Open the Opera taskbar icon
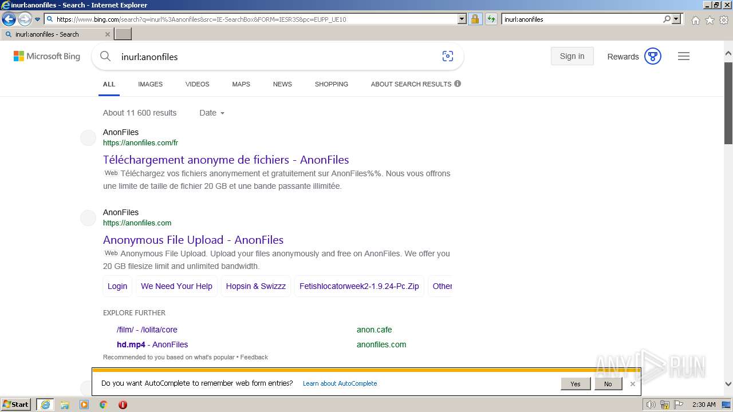This screenshot has height=412, width=733. pos(123,405)
